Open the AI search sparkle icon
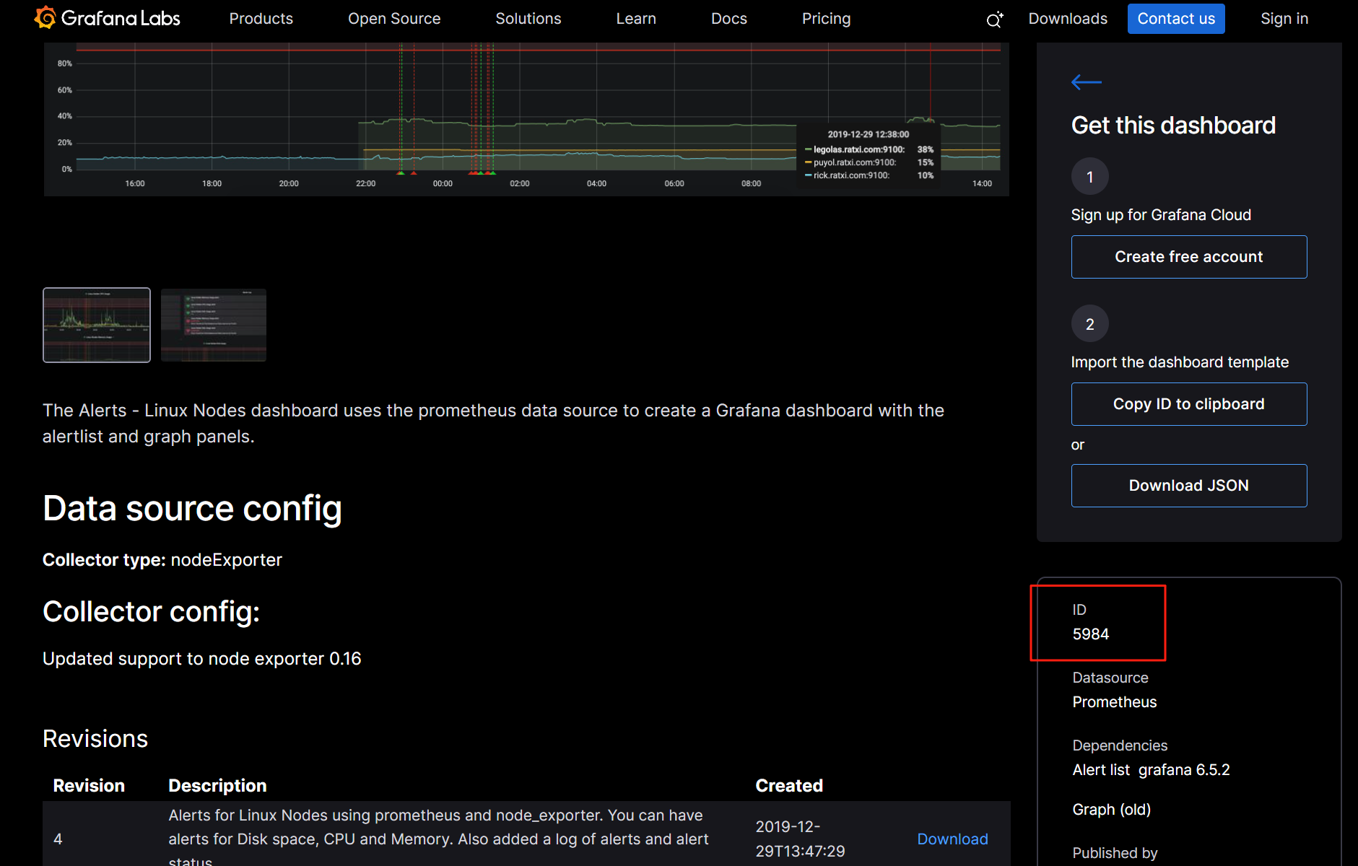This screenshot has height=866, width=1358. click(995, 19)
